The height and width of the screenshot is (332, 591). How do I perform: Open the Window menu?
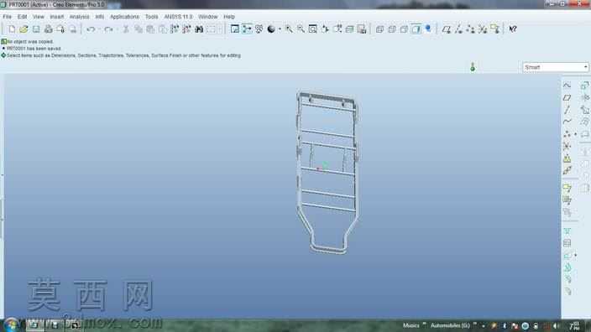[x=207, y=17]
